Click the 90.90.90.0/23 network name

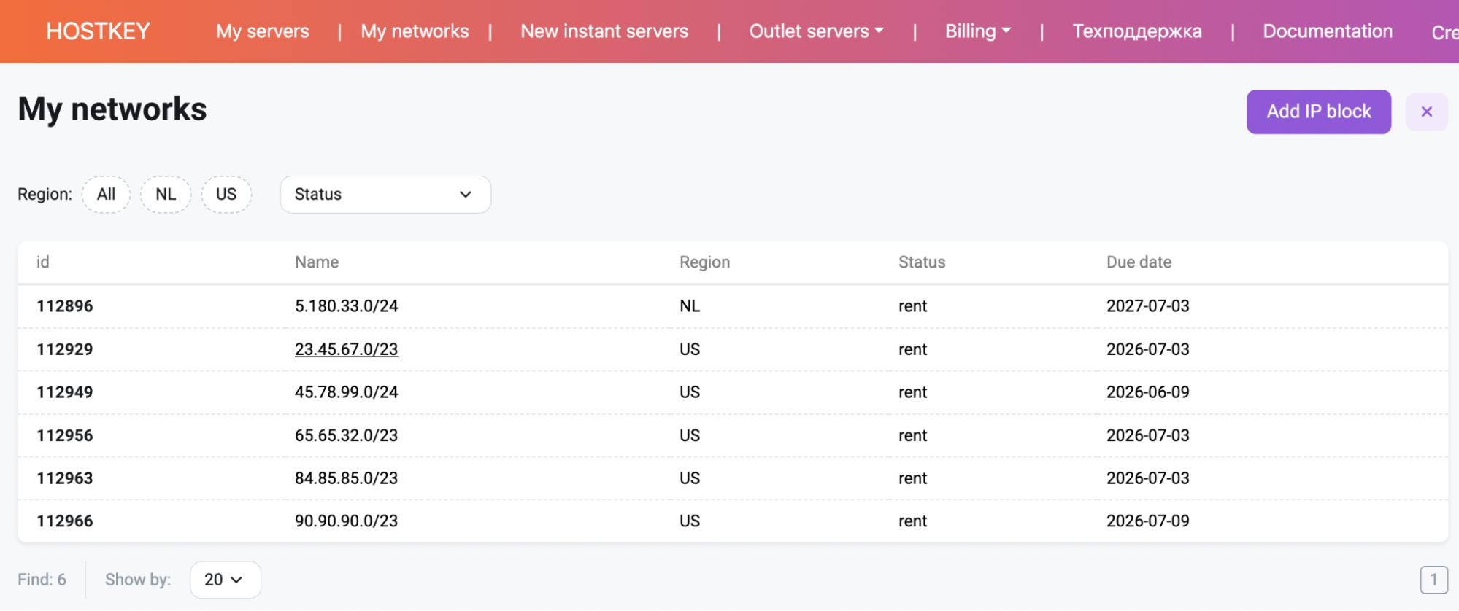(x=346, y=521)
